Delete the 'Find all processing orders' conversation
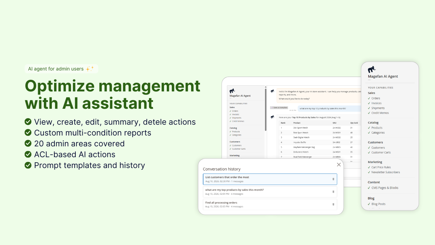 click(333, 204)
